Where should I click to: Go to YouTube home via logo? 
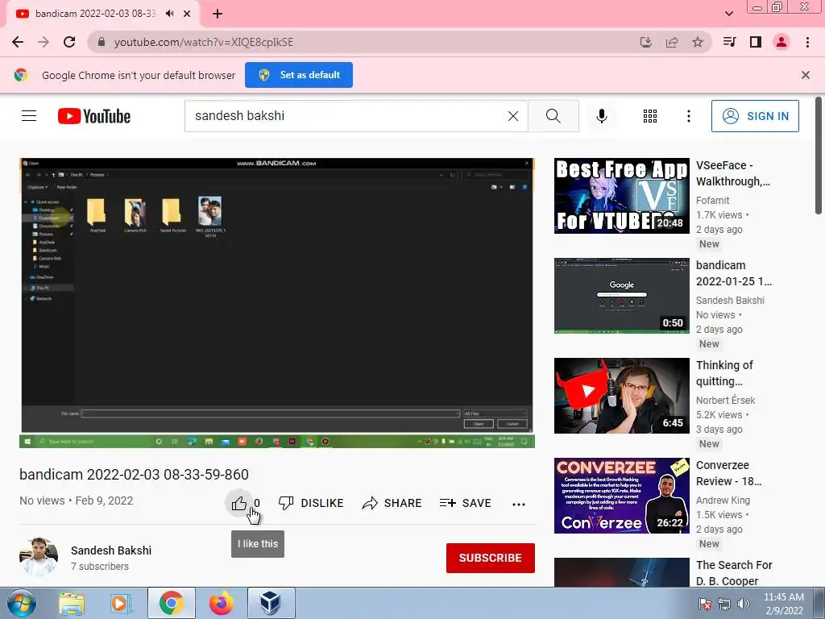94,116
